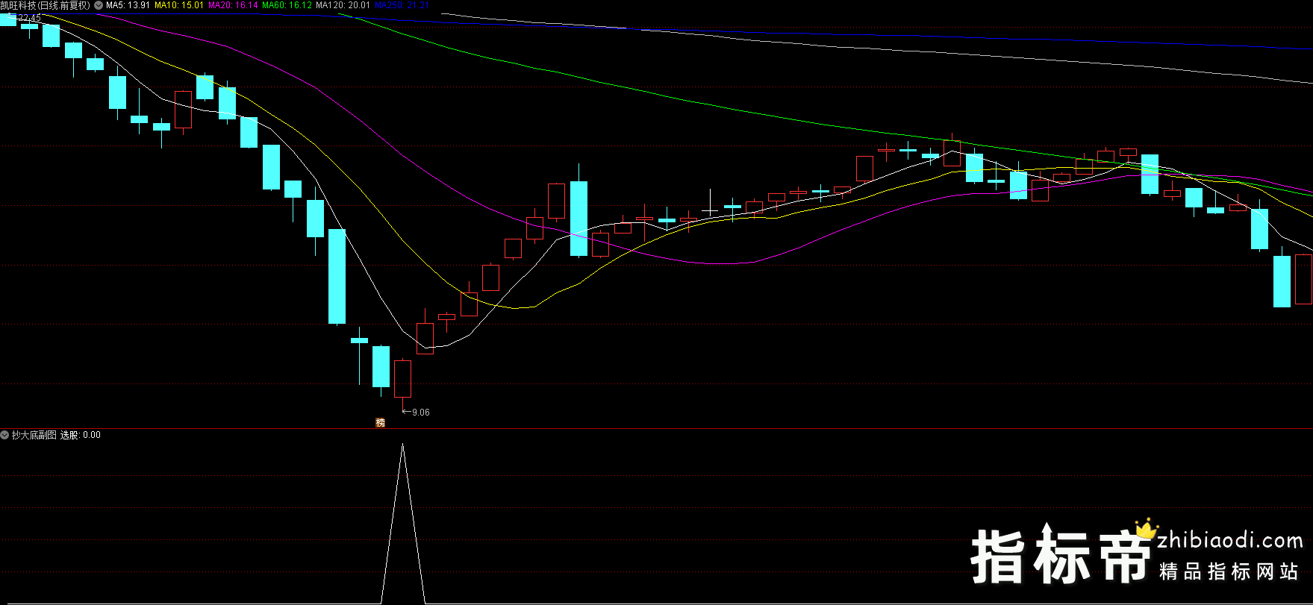Click the green MA60: 16.12 label

point(287,5)
